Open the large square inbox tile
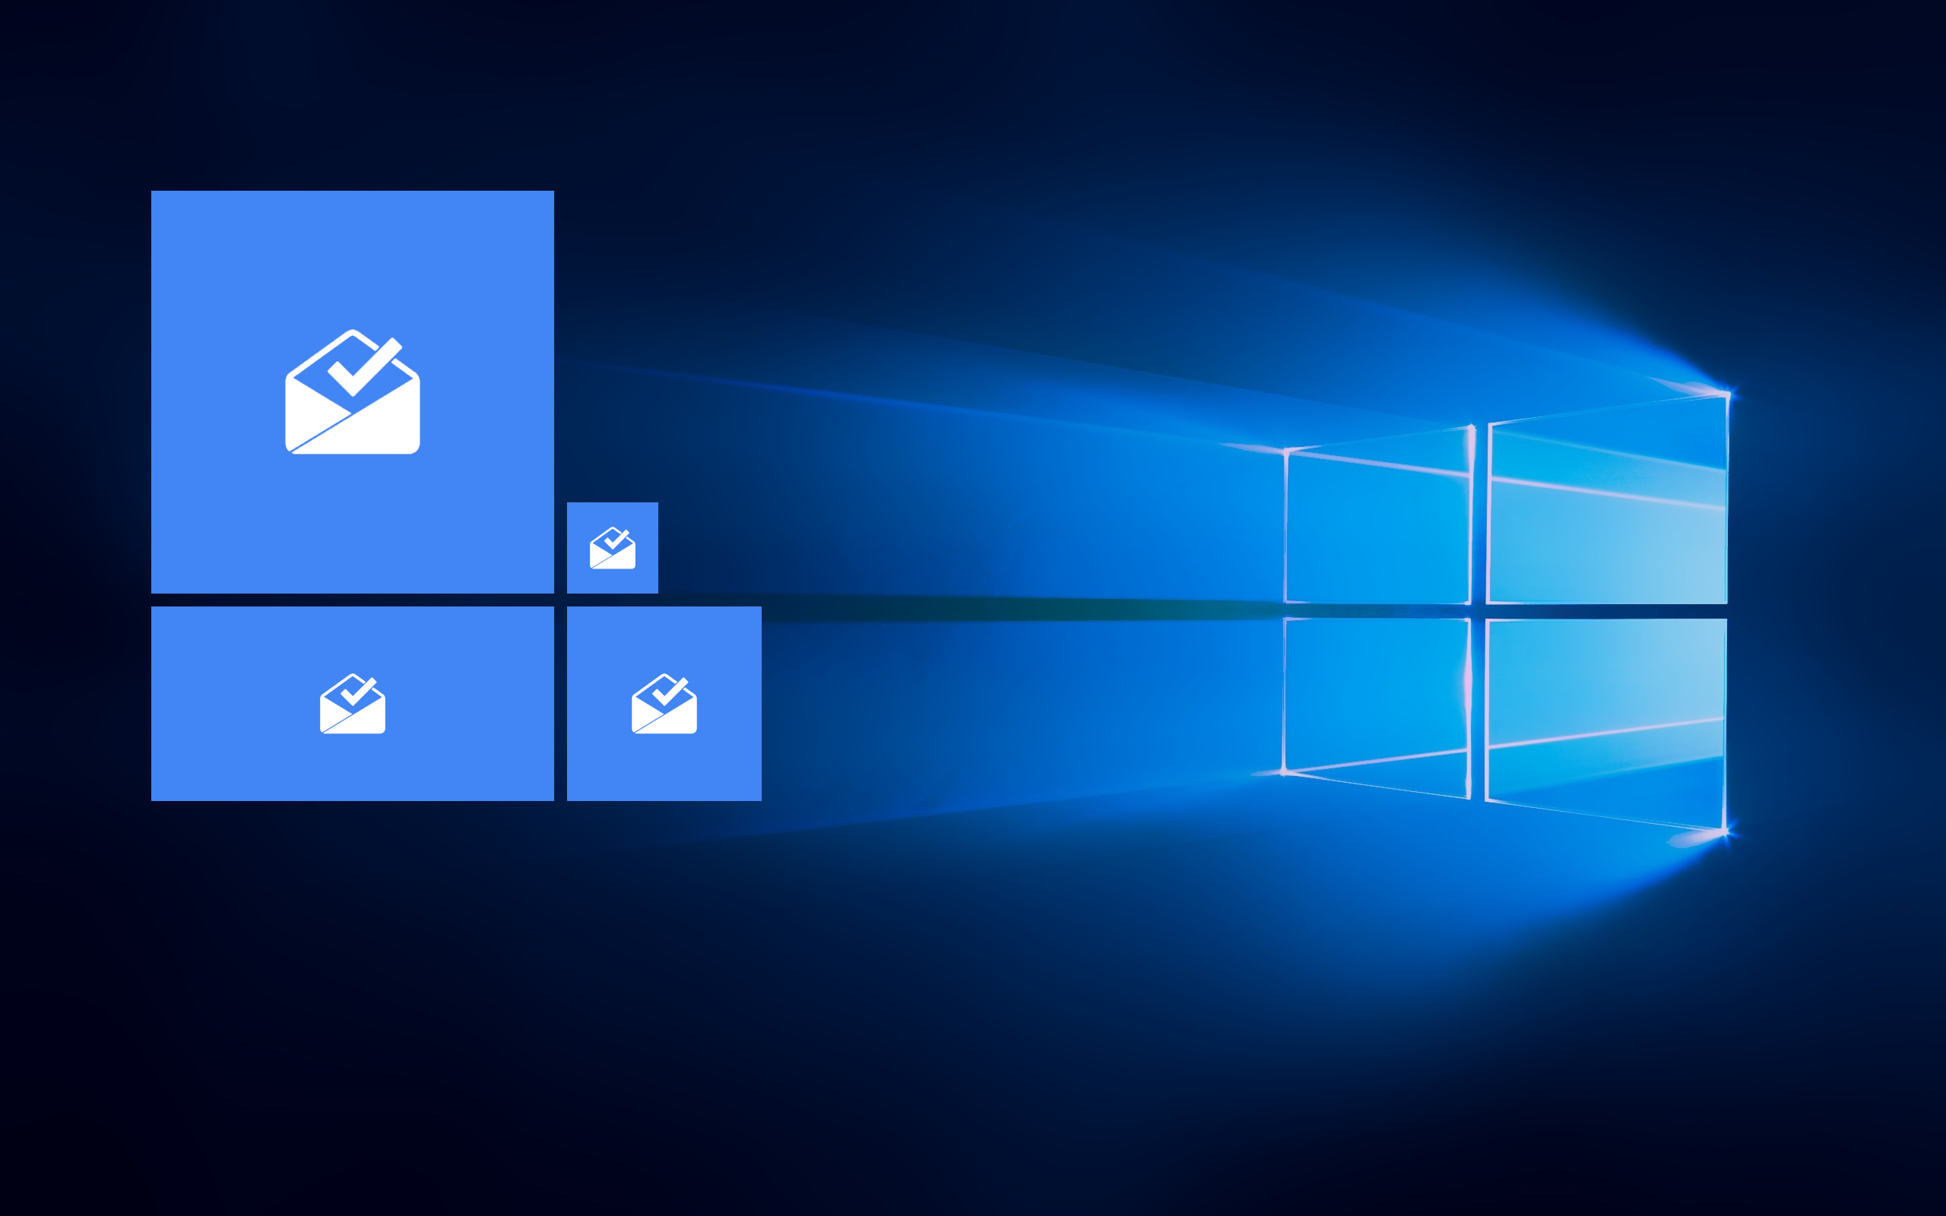Image resolution: width=1946 pixels, height=1216 pixels. pos(352,391)
